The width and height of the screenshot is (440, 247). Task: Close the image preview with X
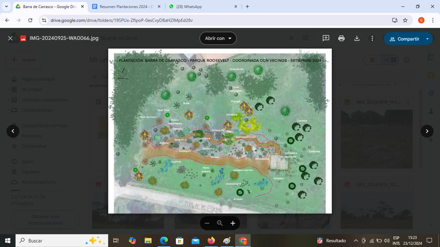pyautogui.click(x=10, y=39)
